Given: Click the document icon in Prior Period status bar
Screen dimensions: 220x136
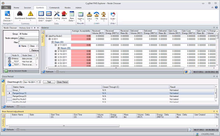Looking at the screenshot, I should [190, 130].
